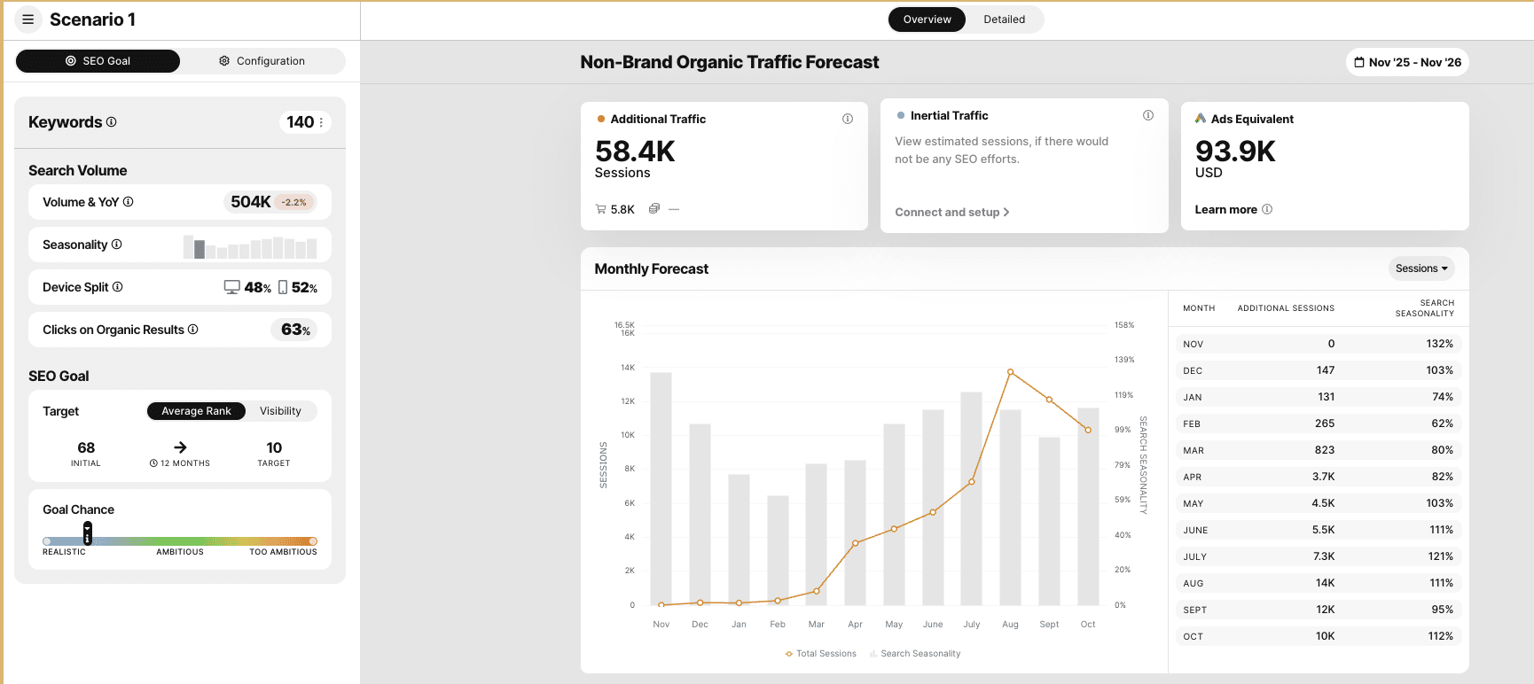Click the Additional Sessions column header
Image resolution: width=1534 pixels, height=684 pixels.
pos(1286,308)
